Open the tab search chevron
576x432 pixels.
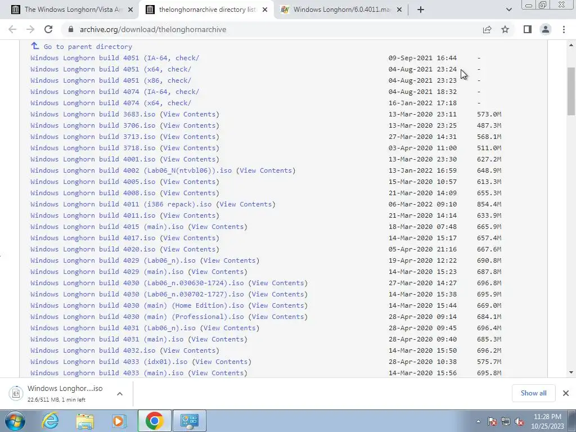[x=508, y=10]
